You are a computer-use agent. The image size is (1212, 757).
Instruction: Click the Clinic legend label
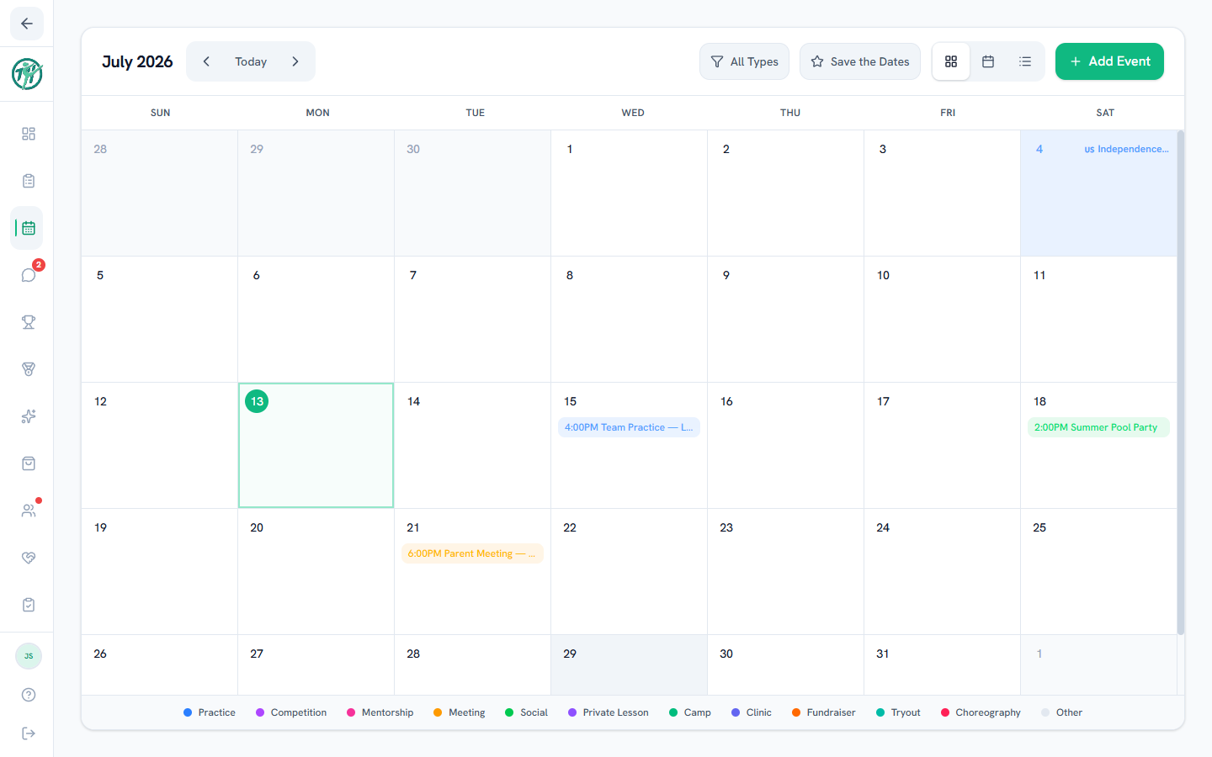pos(758,712)
